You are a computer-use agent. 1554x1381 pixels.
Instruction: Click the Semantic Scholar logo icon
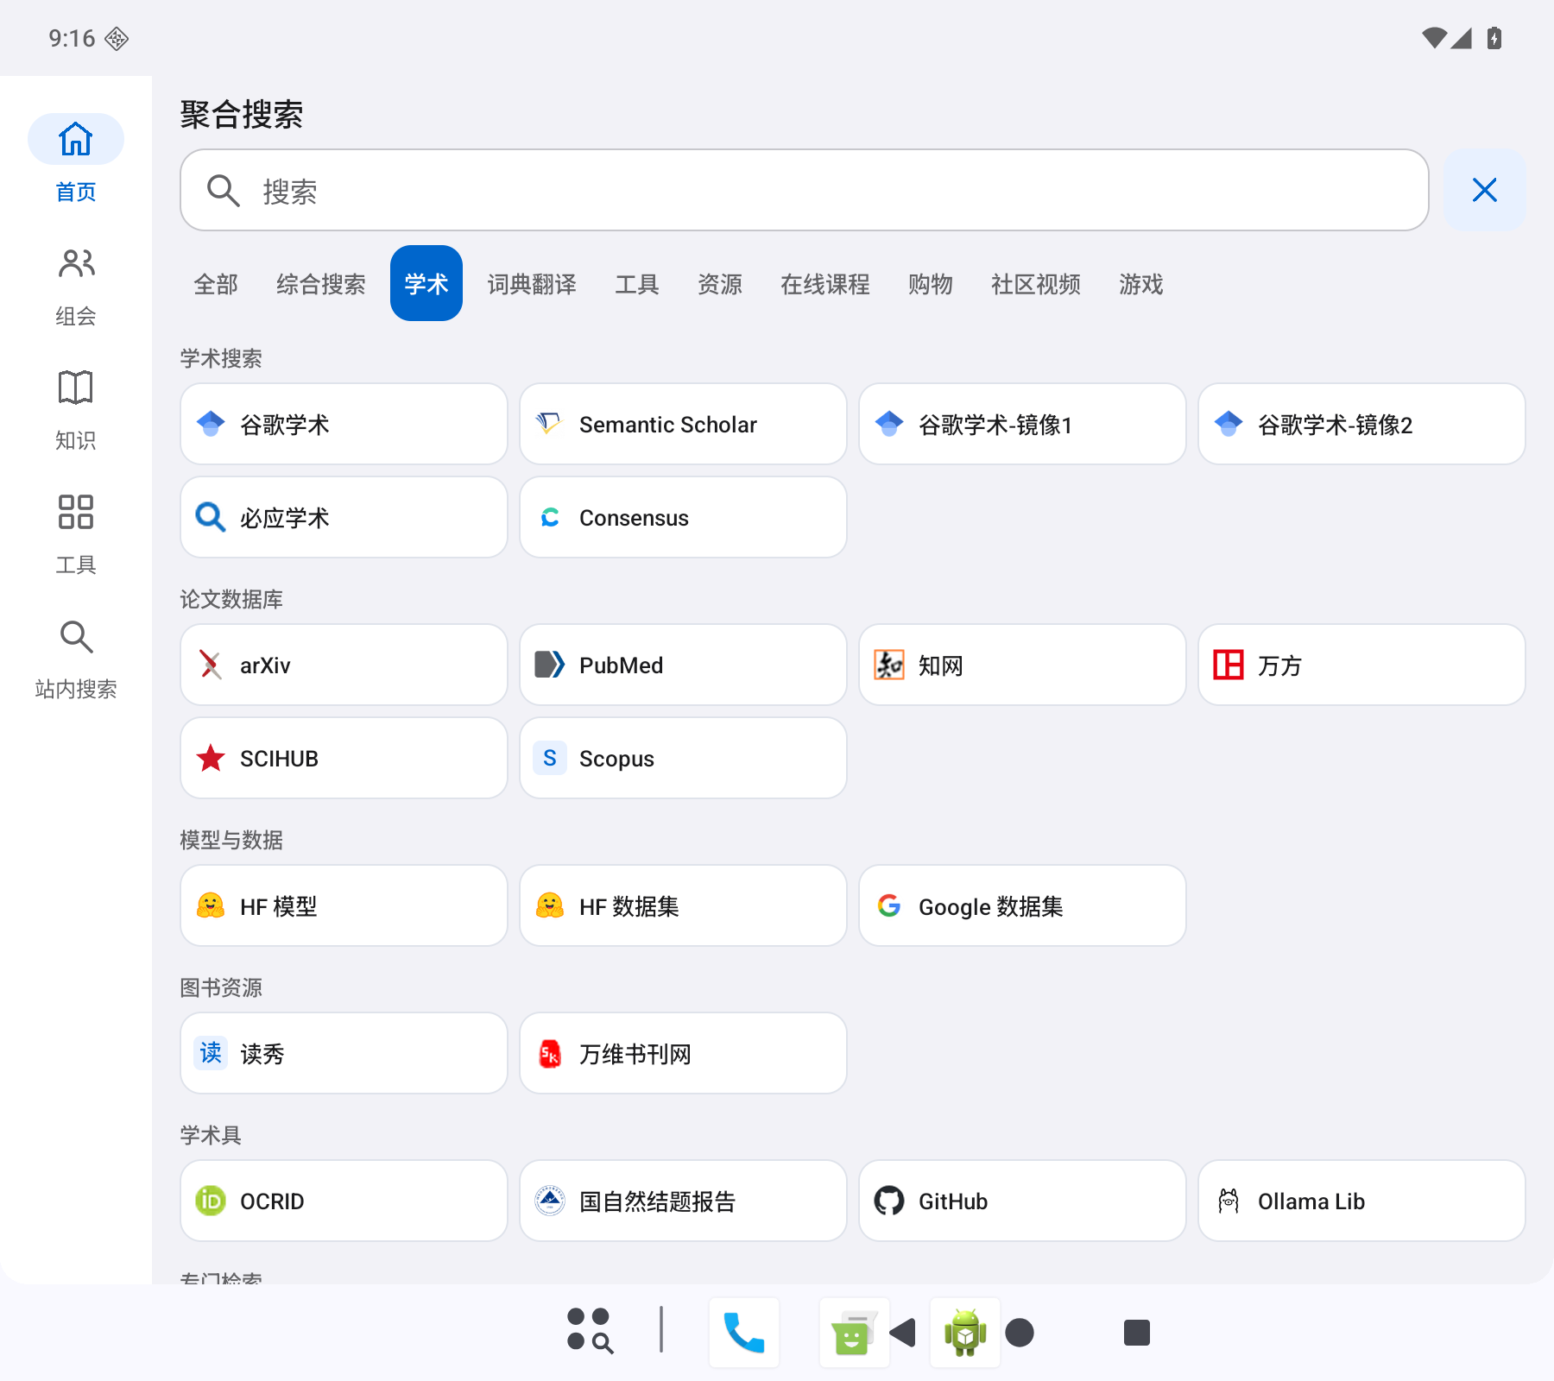549,423
